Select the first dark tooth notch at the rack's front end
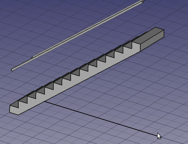The image size is (188, 144). (x=14, y=104)
